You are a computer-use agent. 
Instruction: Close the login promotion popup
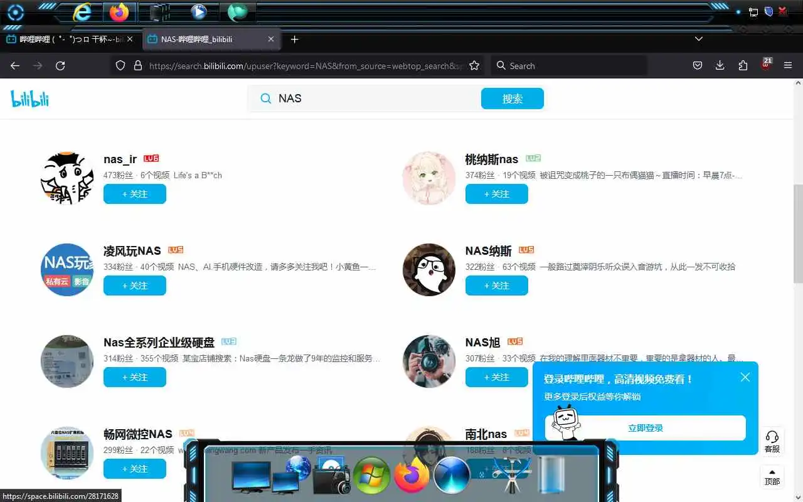tap(745, 377)
